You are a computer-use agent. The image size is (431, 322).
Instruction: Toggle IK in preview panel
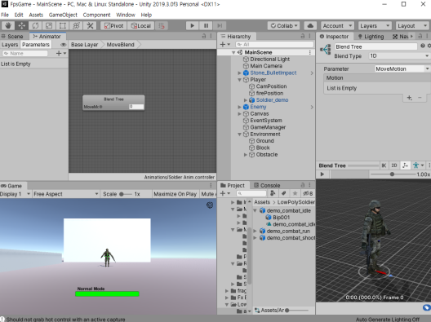coord(384,165)
